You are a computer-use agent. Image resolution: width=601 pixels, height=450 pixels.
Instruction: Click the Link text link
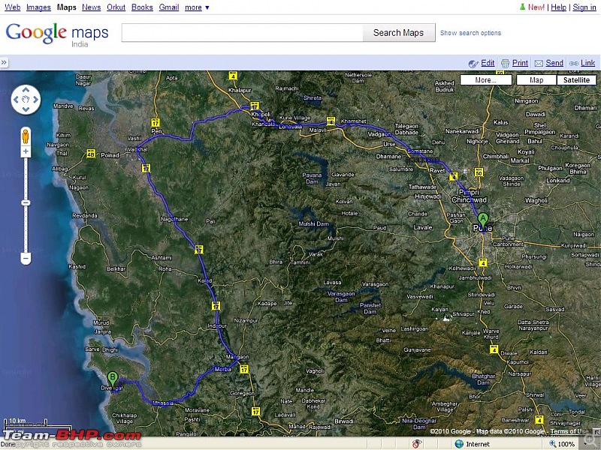point(587,63)
